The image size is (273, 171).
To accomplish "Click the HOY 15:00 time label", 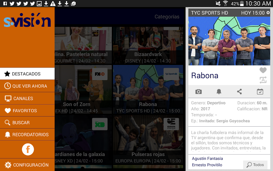I will (x=253, y=13).
